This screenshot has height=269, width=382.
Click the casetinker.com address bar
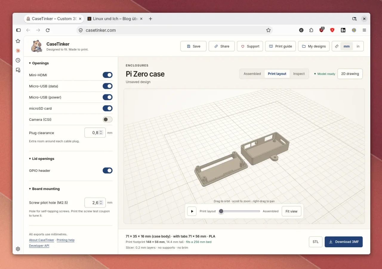click(x=175, y=30)
